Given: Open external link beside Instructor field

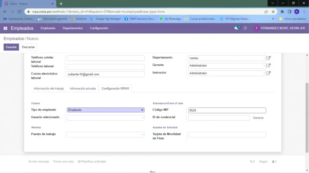Looking at the screenshot, I should [x=268, y=73].
